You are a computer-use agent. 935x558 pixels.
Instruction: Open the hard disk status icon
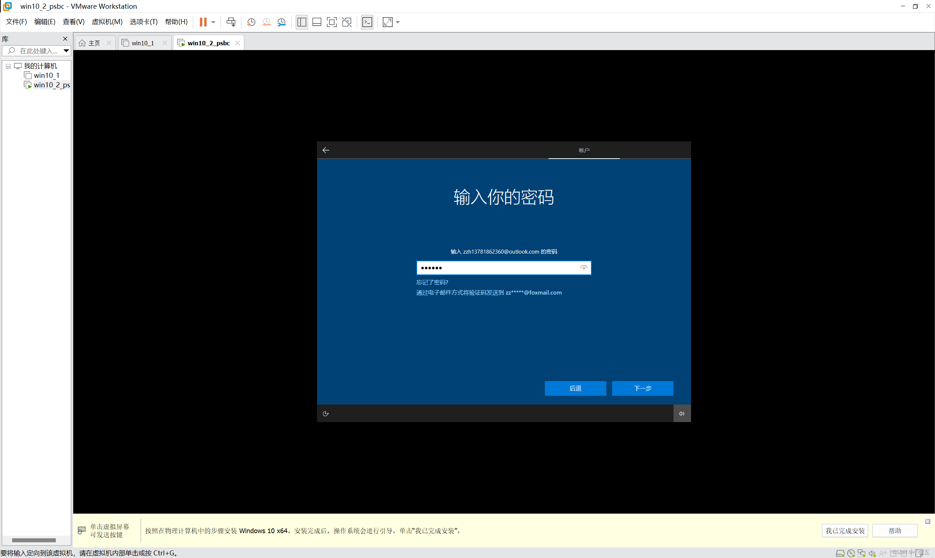[x=841, y=553]
